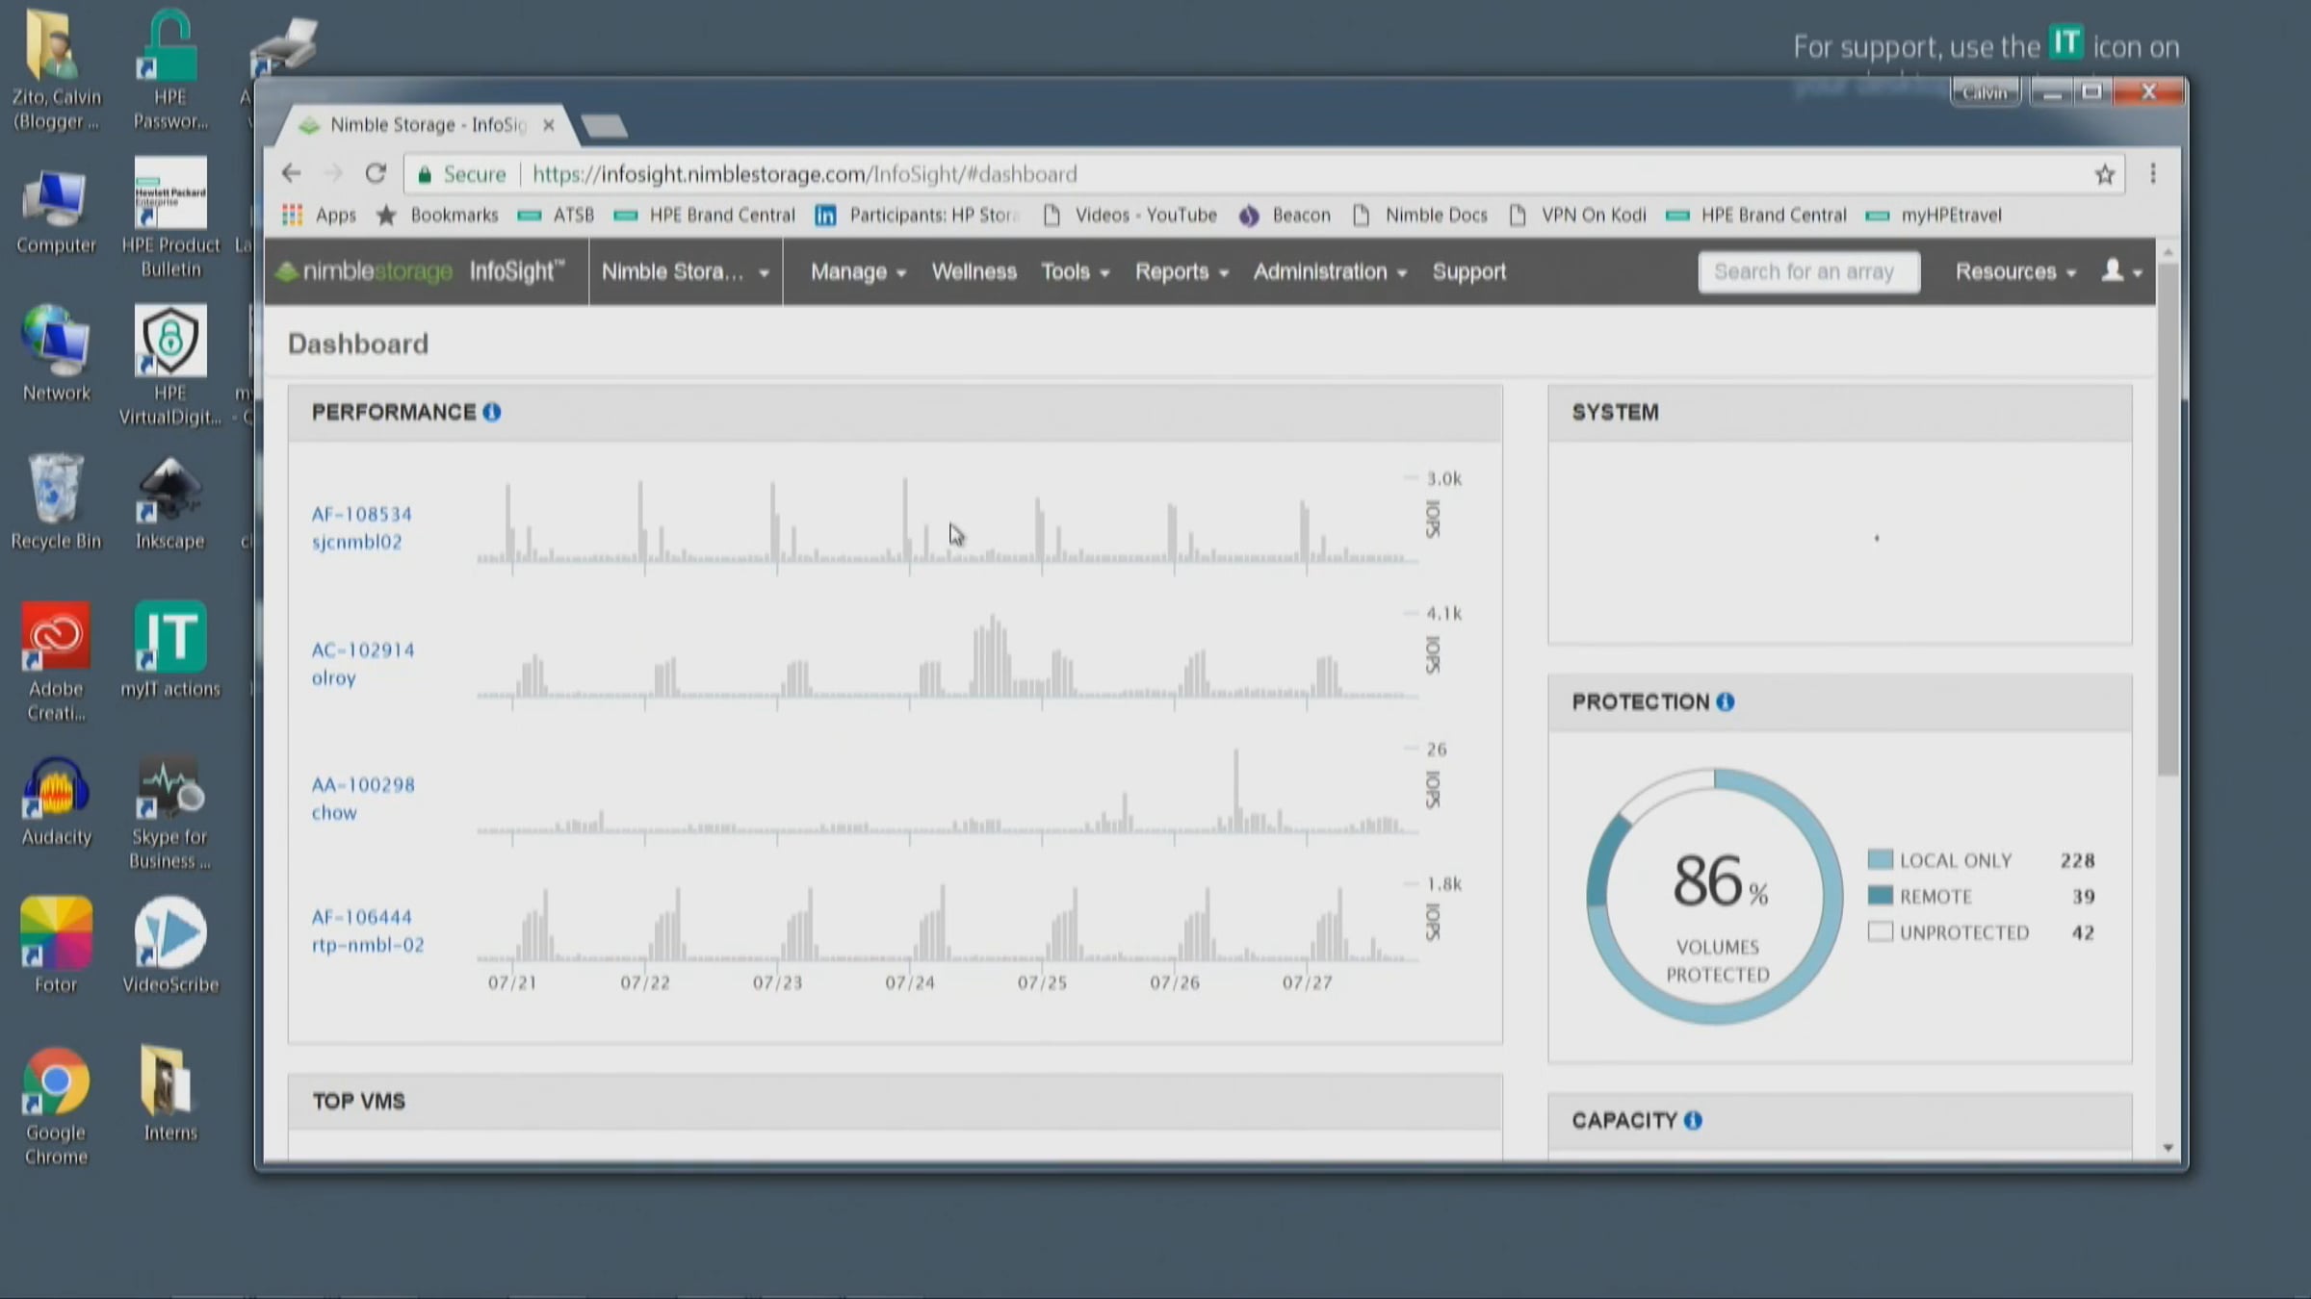Click the Protection info icon
This screenshot has height=1299, width=2311.
pos(1725,701)
